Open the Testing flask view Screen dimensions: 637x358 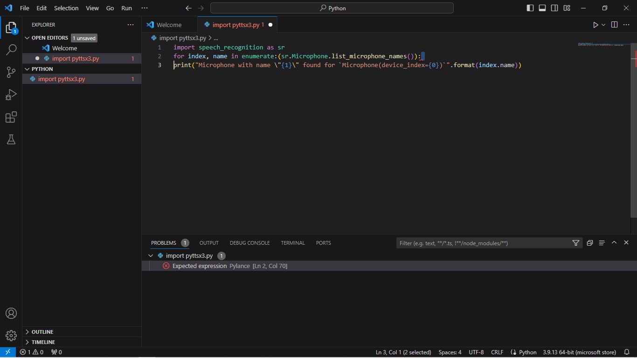click(11, 139)
